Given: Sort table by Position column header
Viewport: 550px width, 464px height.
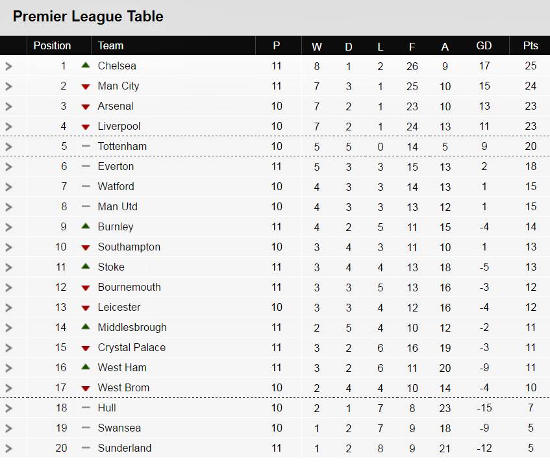Looking at the screenshot, I should (x=52, y=45).
